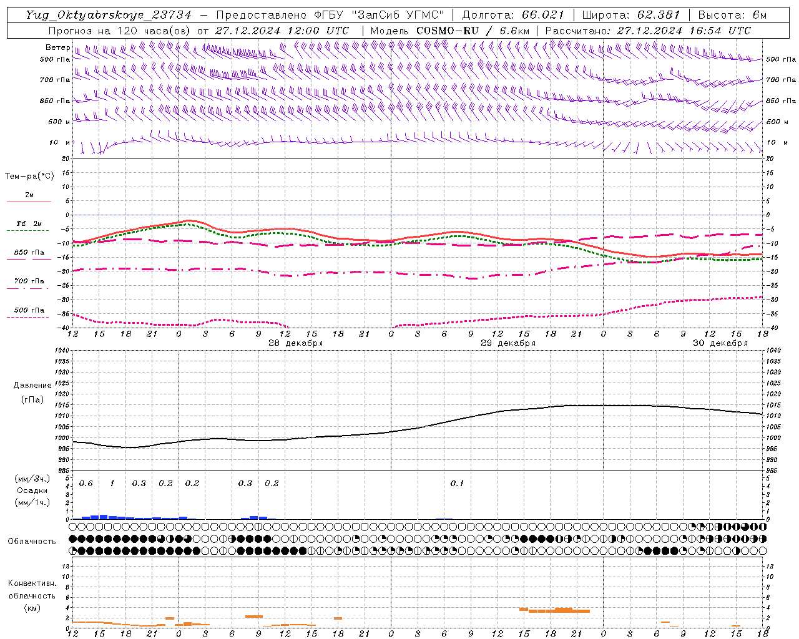799x639 pixels.
Task: Select the Долгота: 66.021 value
Action: point(513,15)
